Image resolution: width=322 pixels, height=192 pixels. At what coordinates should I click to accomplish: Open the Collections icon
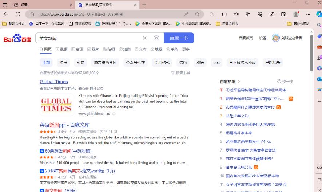[248, 14]
